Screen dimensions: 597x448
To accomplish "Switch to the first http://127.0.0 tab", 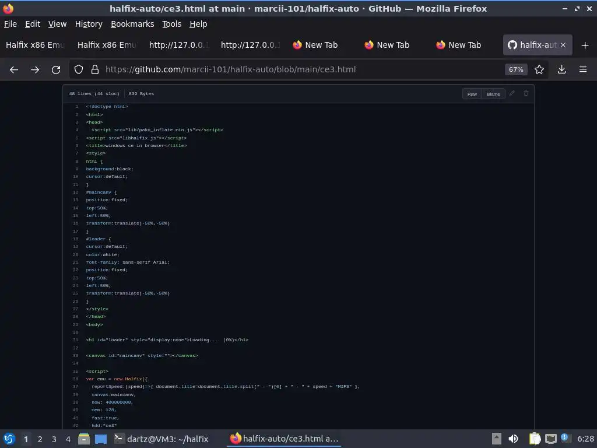I will 178,45.
